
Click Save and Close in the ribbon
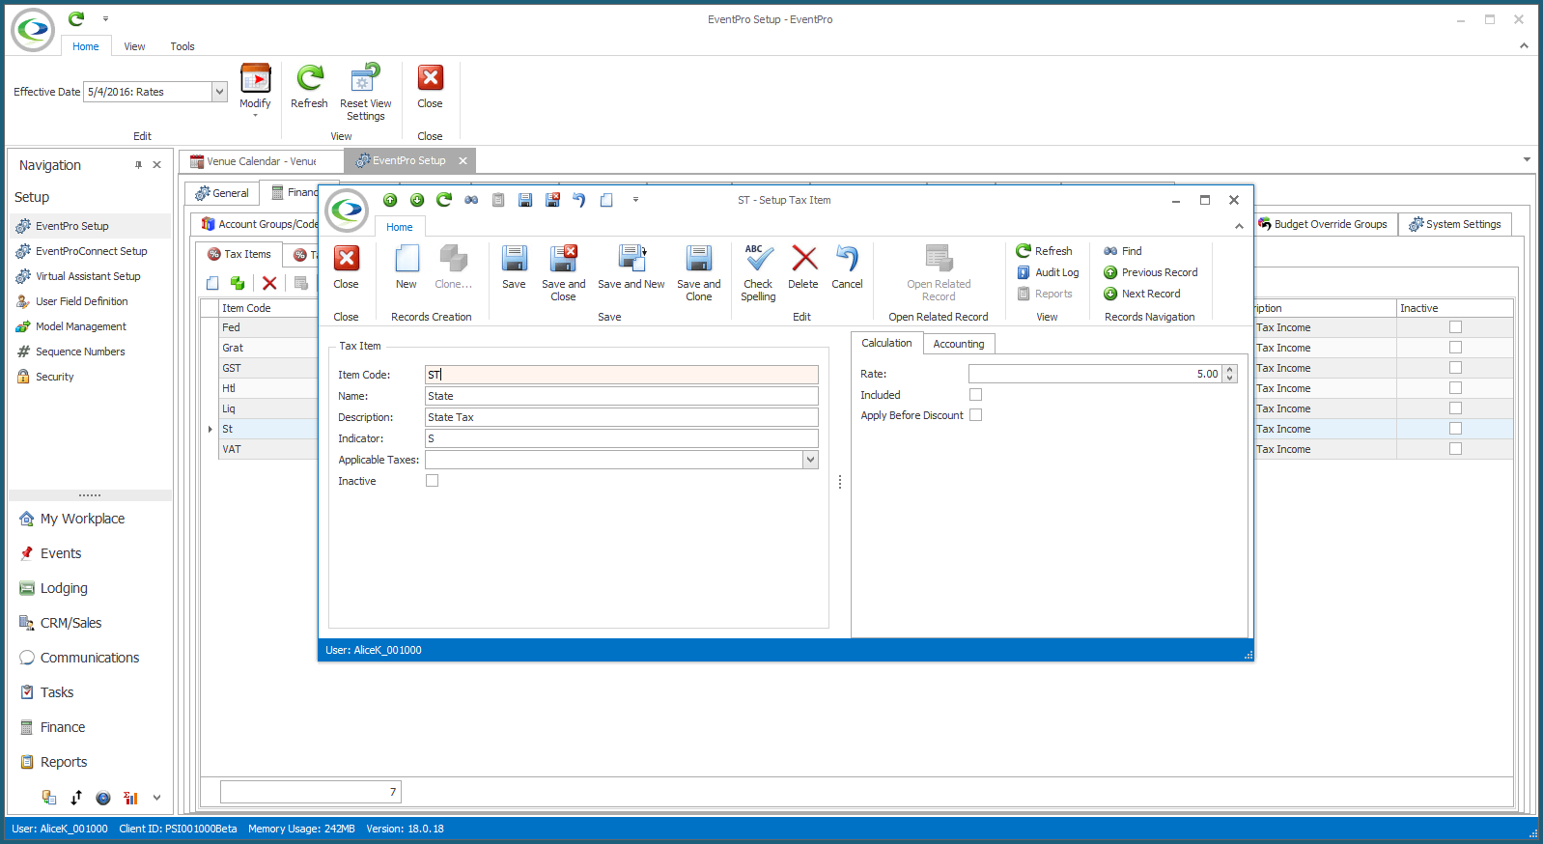(563, 273)
